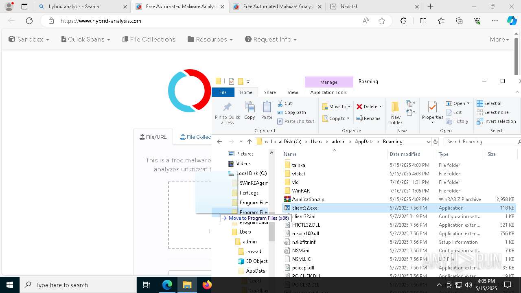Select PerfLogs in the navigation tree

pos(249,193)
